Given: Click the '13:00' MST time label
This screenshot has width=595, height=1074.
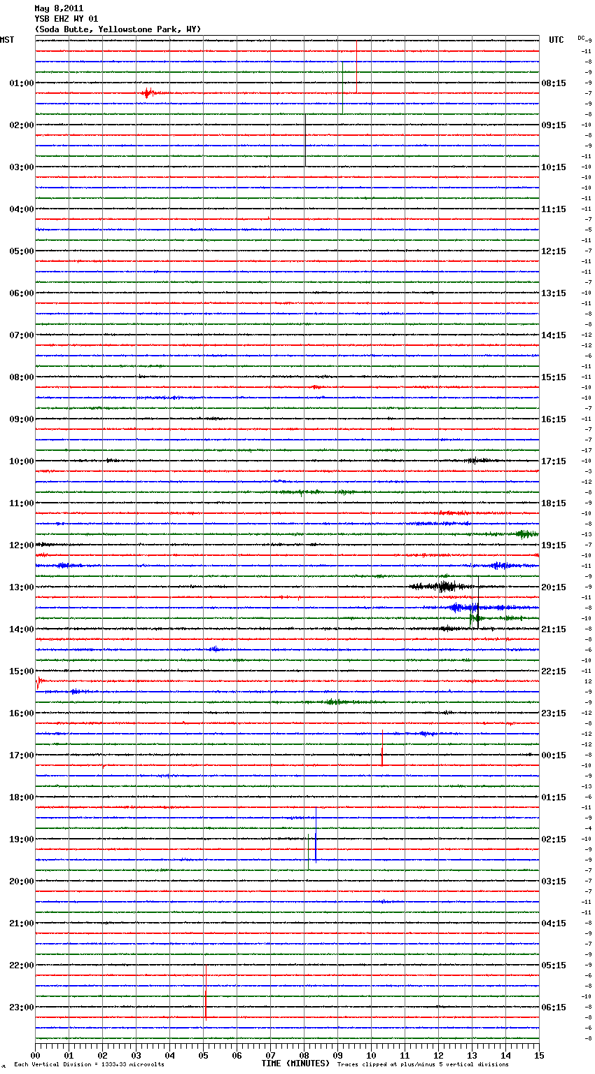Looking at the screenshot, I should (x=22, y=587).
